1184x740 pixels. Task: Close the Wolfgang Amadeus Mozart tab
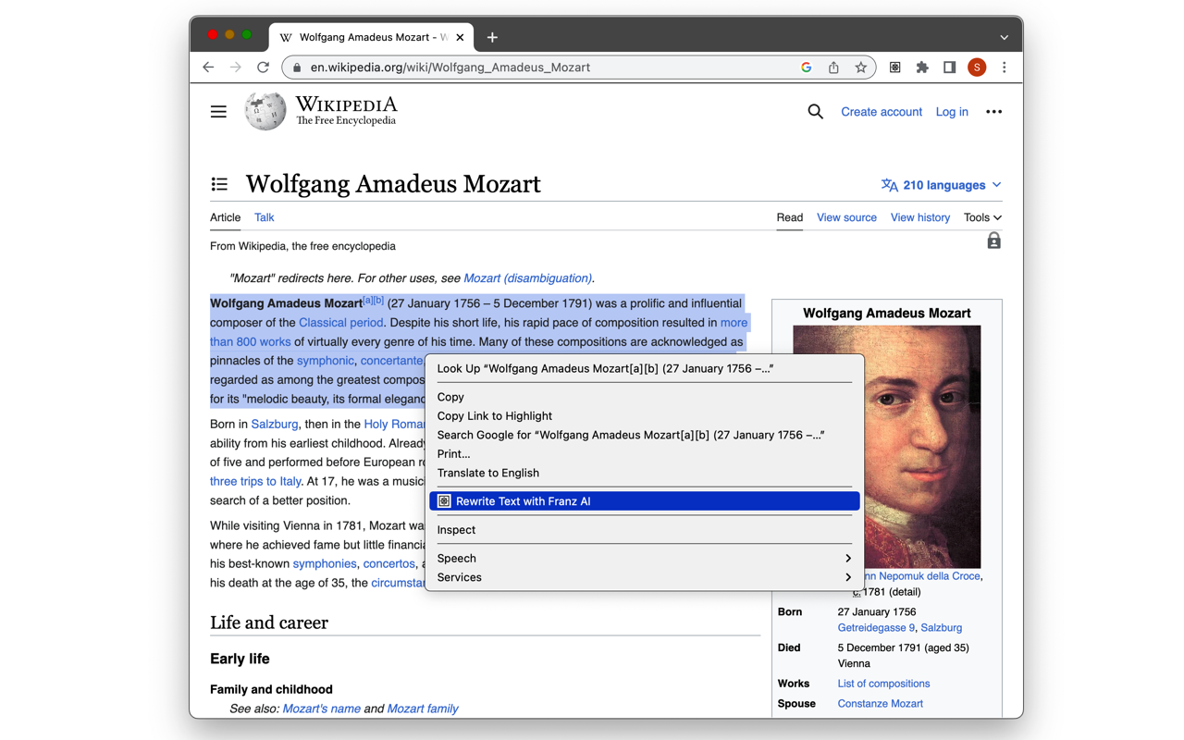[460, 38]
